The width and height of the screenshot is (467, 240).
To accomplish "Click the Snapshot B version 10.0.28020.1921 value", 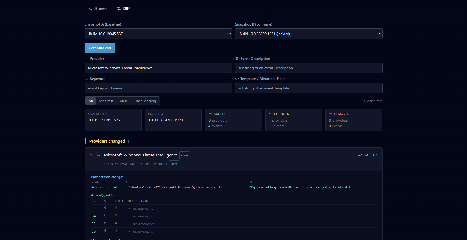I will [166, 120].
